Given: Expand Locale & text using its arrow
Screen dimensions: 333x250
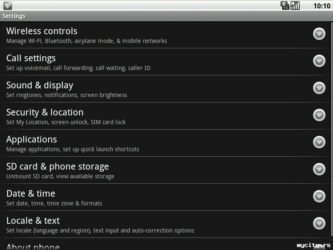Looking at the screenshot, I should (x=319, y=223).
